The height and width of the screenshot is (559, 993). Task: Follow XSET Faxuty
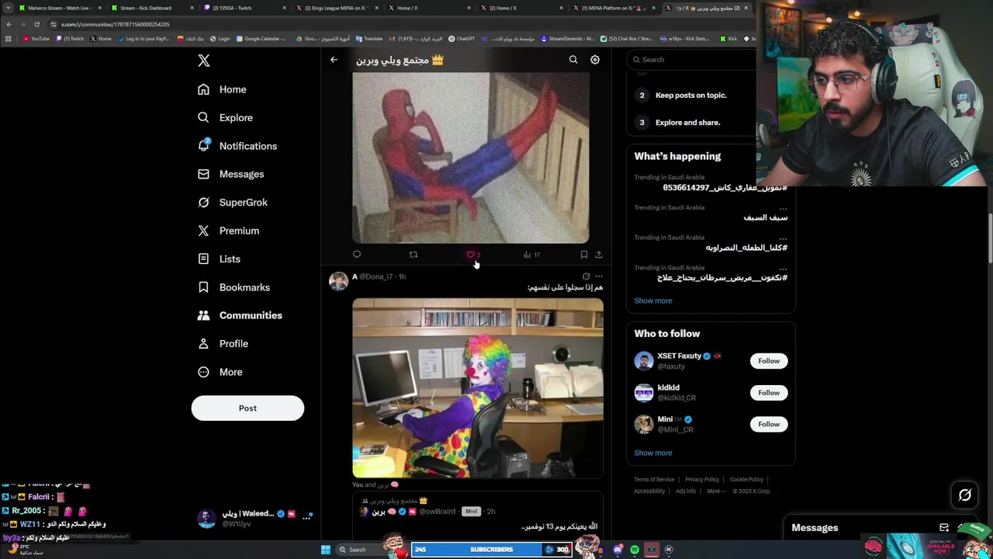[x=769, y=361]
